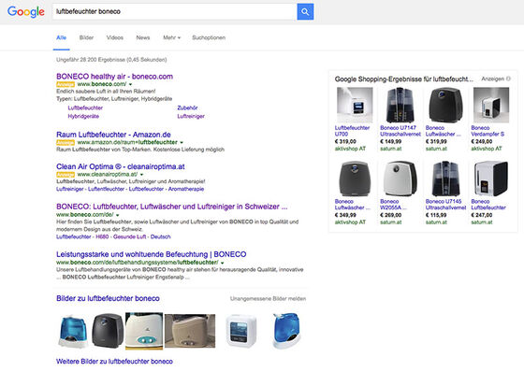This screenshot has width=524, height=372.
Task: Click the Boneco Verdampfer S product title
Action: point(488,131)
